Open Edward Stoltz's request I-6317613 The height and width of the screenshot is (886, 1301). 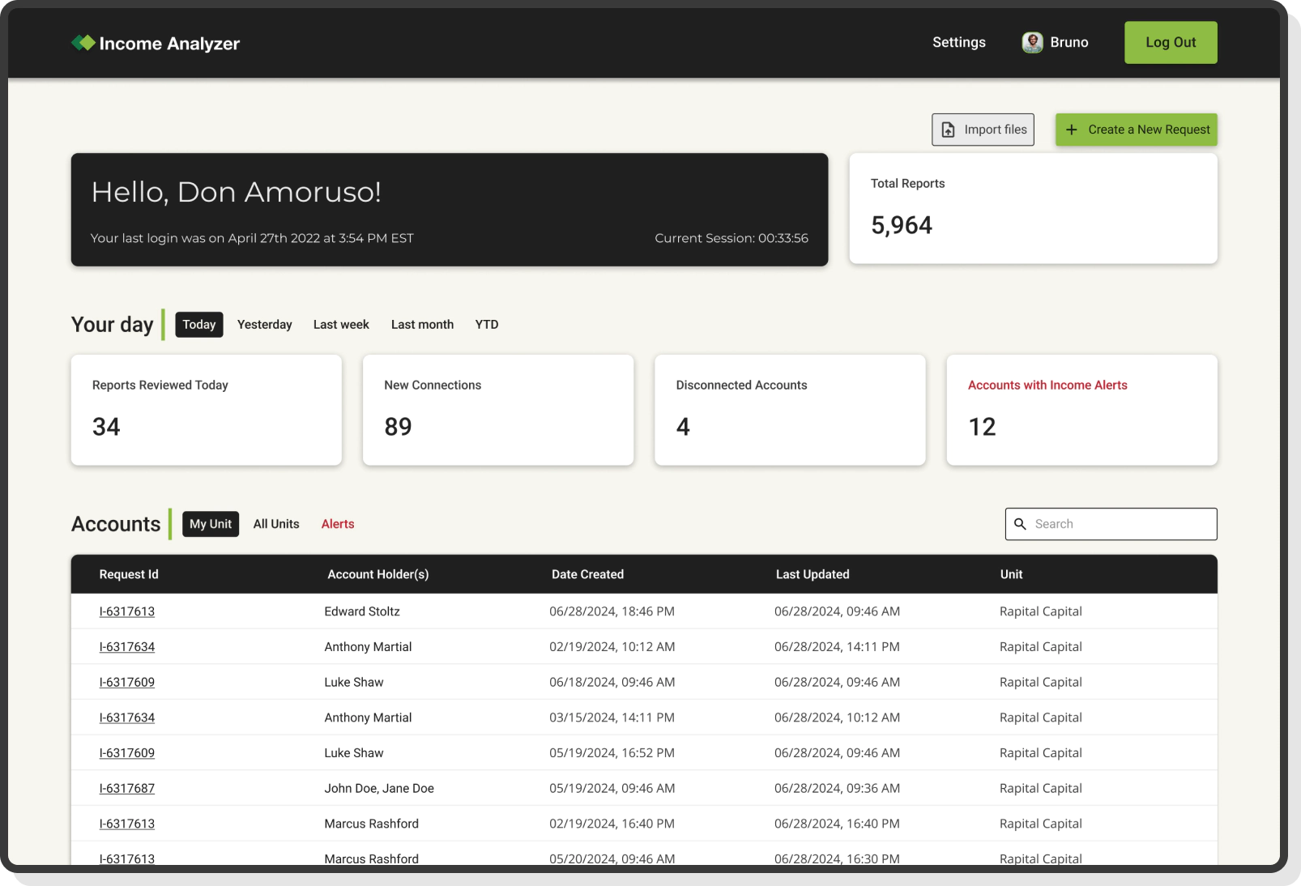[x=127, y=611]
